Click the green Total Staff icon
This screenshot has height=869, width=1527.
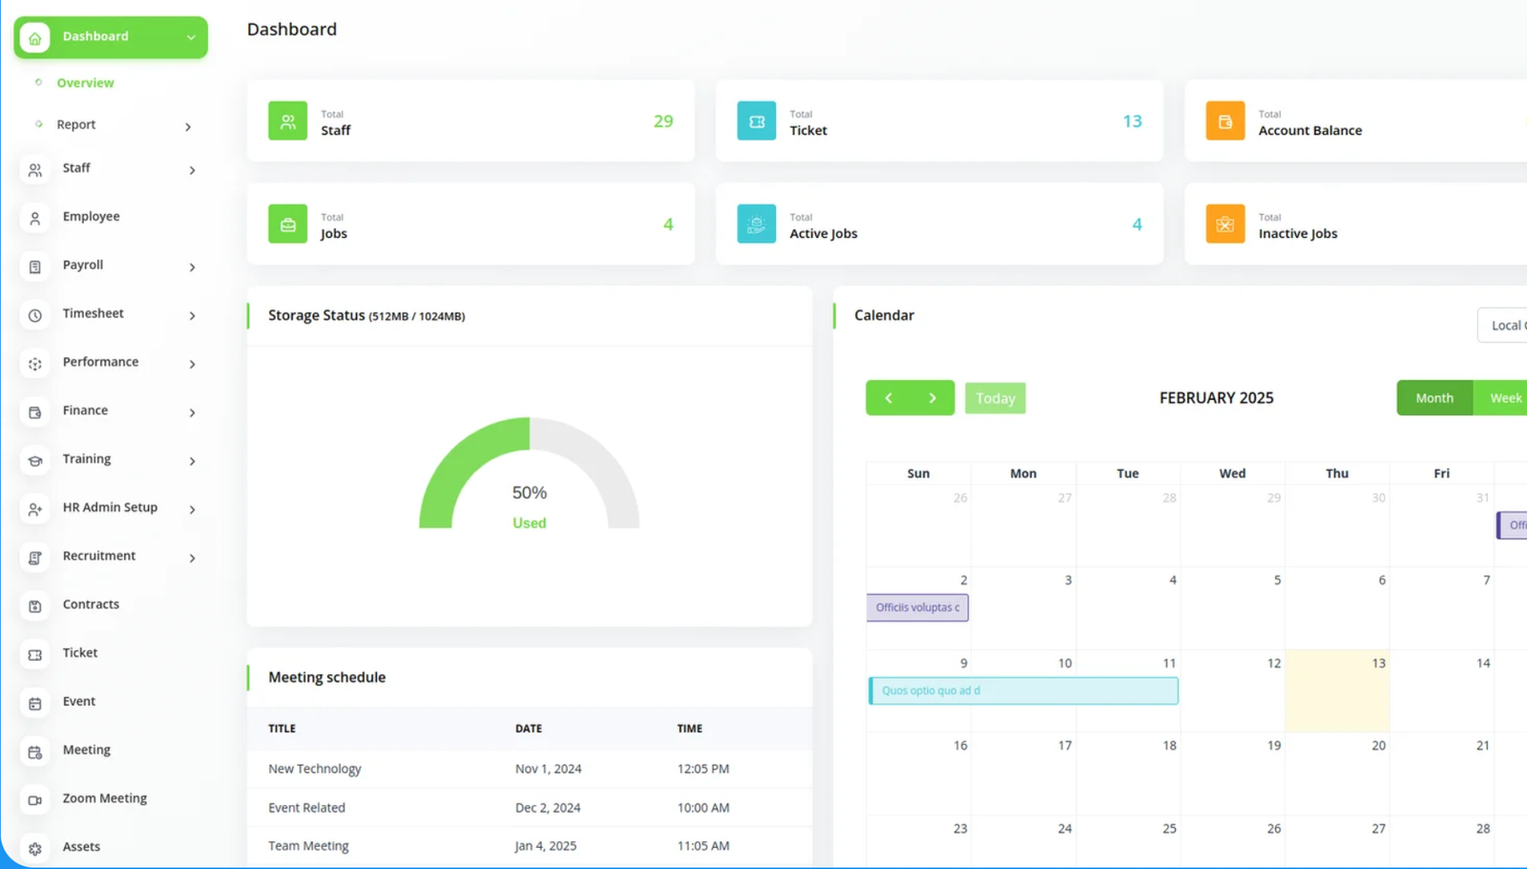pyautogui.click(x=287, y=121)
